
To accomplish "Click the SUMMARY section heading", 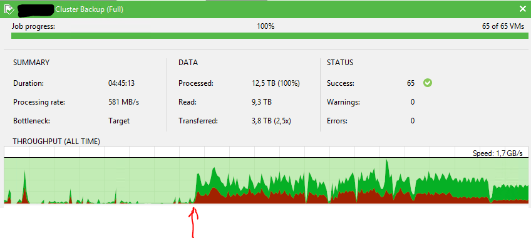I will 31,63.
